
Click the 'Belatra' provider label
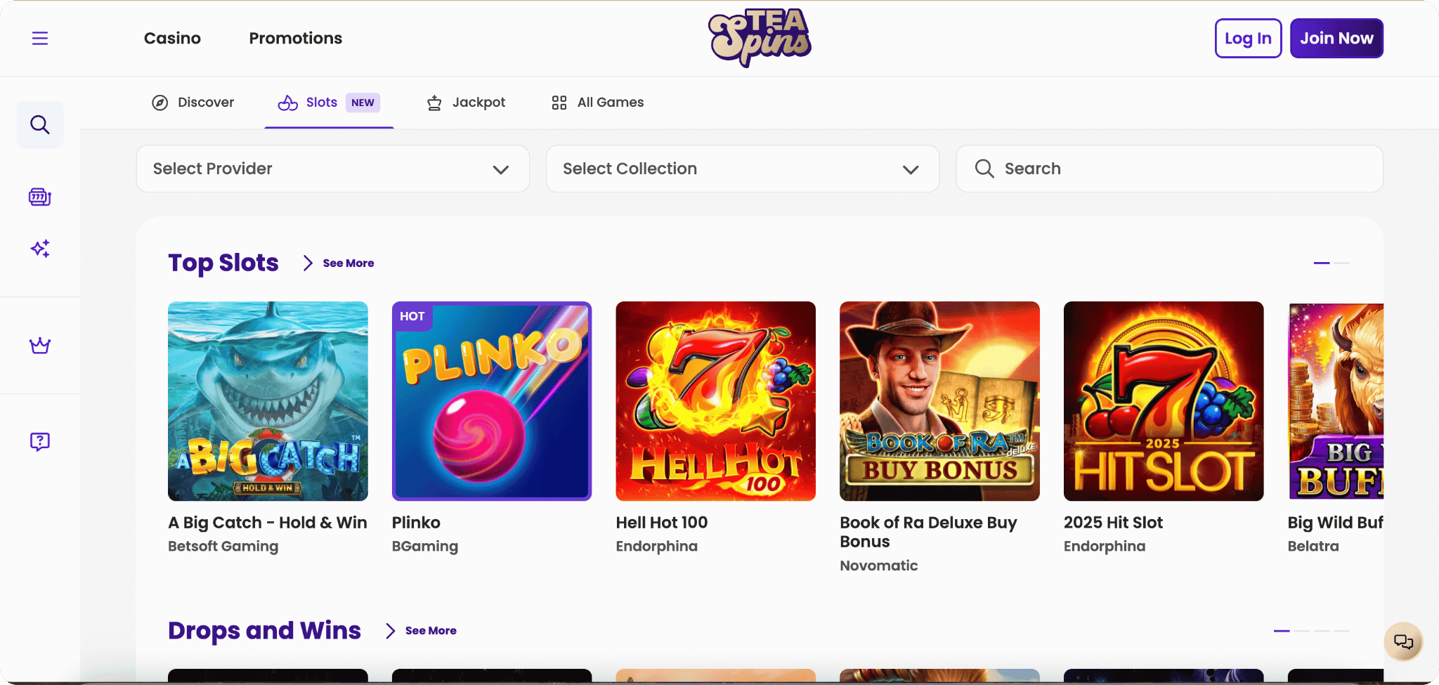(1313, 546)
